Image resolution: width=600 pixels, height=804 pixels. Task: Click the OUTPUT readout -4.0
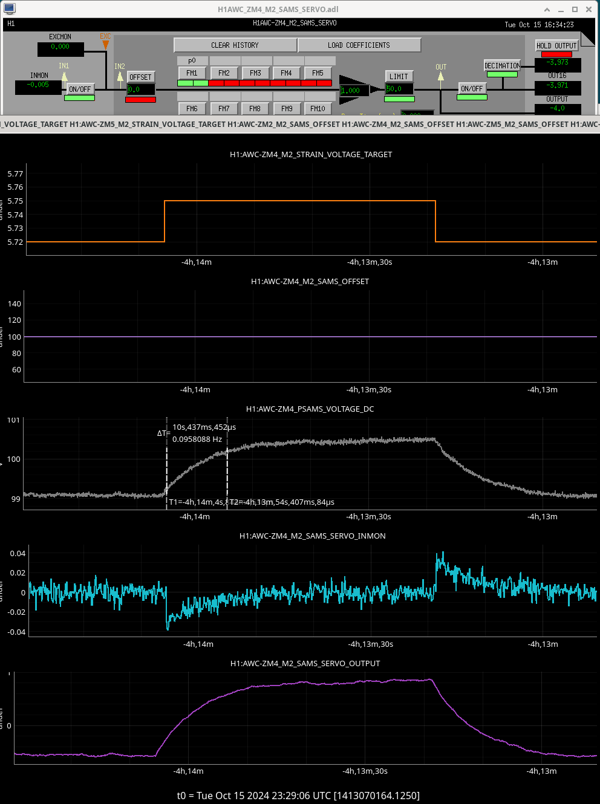click(x=558, y=109)
